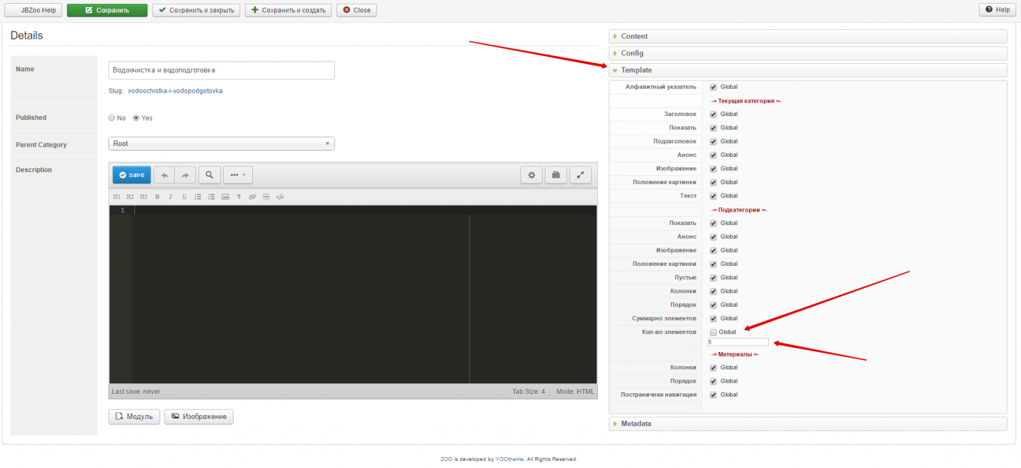The height and width of the screenshot is (468, 1021).
Task: Open editor search with magnifier icon
Action: click(209, 175)
